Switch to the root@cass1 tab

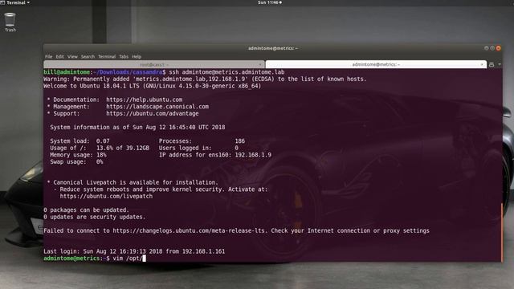(154, 64)
